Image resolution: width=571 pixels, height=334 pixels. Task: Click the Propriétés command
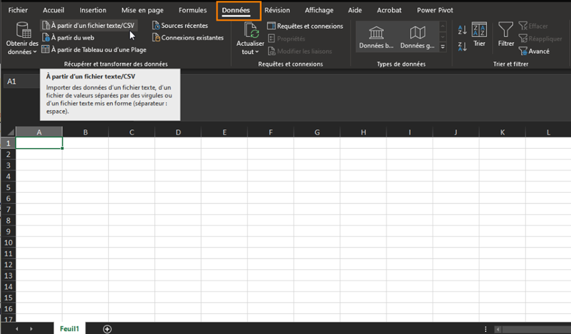[x=287, y=39]
